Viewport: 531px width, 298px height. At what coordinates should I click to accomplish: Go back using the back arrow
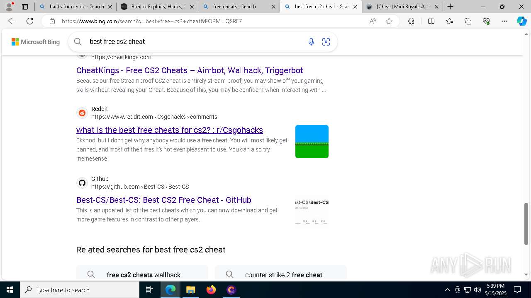(12, 21)
